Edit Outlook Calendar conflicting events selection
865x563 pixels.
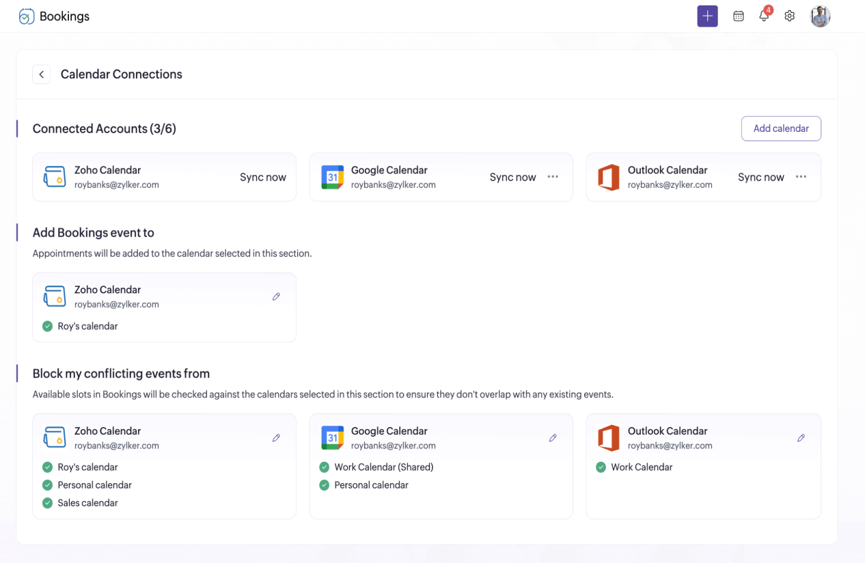click(801, 438)
